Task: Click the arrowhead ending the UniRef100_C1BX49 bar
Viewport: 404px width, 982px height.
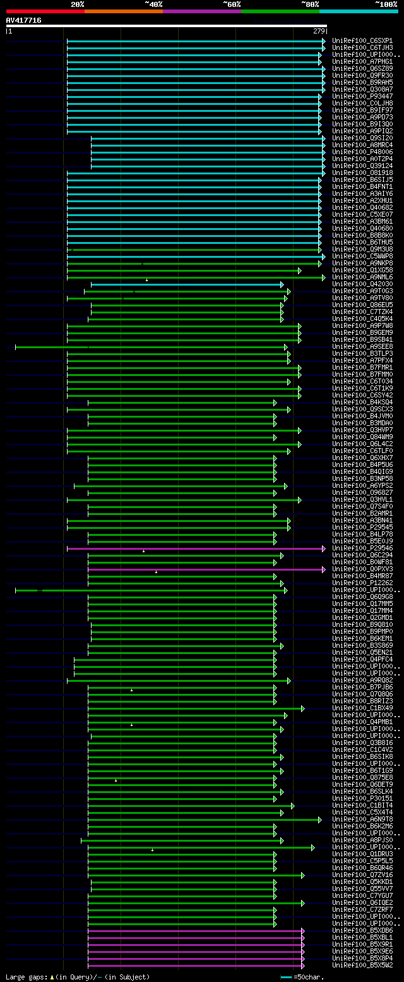Action: [303, 708]
